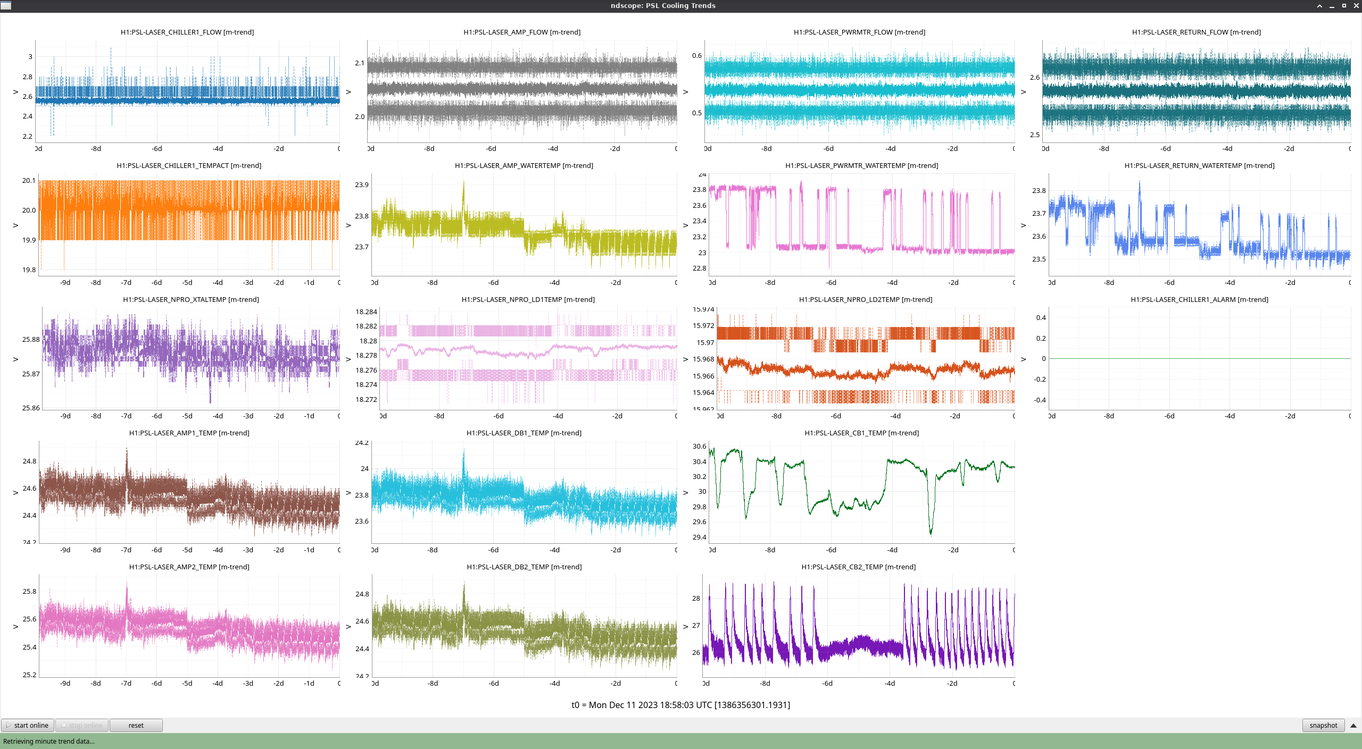Click the shade window up-arrow icon
Viewport: 1362px width, 749px height.
click(1319, 6)
